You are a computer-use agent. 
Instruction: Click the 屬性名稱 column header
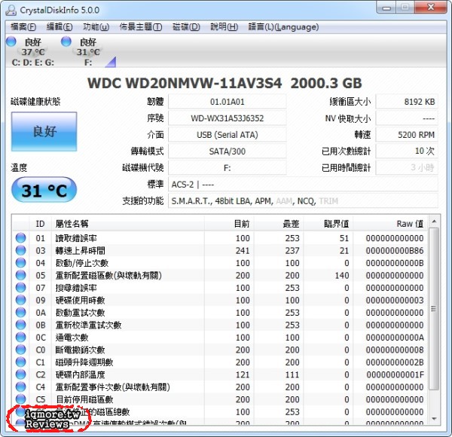(128, 224)
